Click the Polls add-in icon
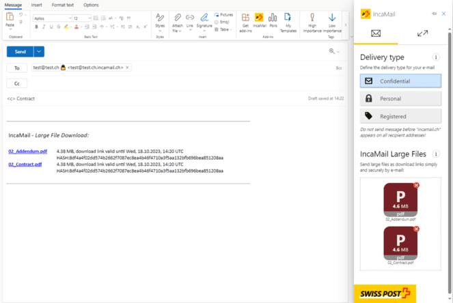 pos(273,20)
